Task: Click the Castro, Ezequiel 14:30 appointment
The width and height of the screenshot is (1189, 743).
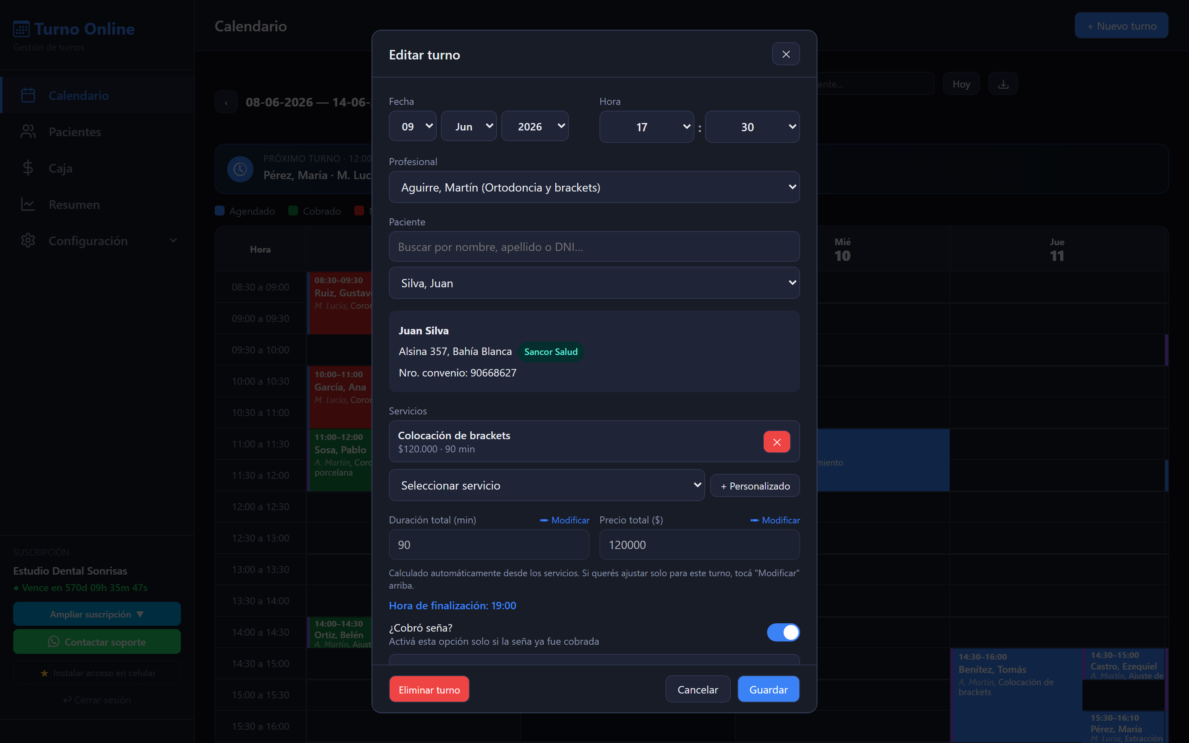Action: [1123, 664]
